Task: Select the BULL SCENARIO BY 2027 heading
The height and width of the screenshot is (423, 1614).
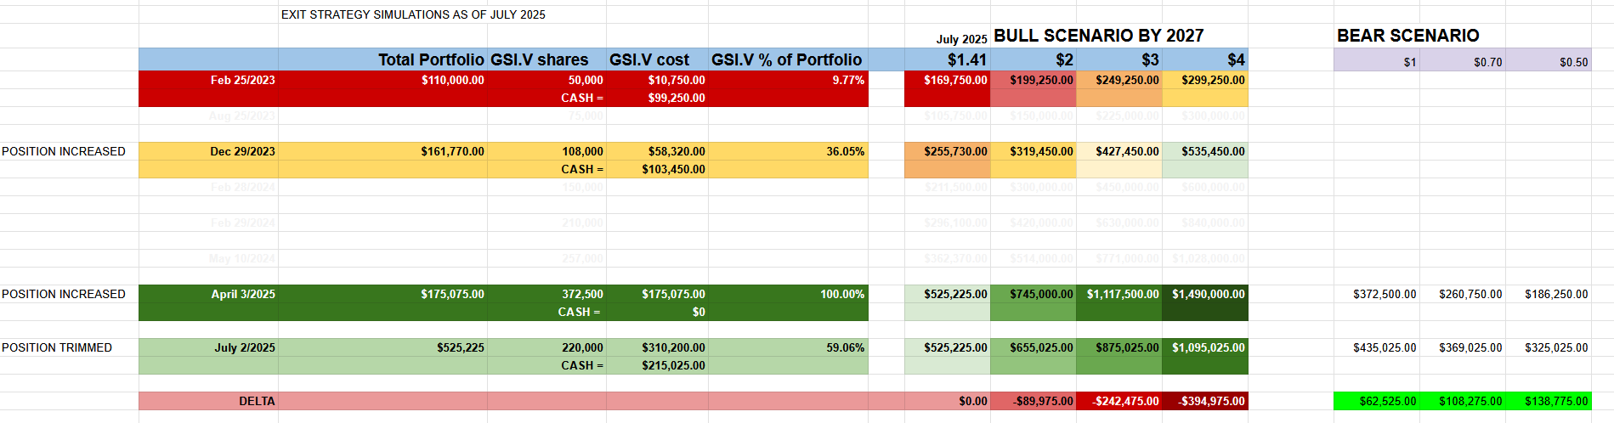Action: pos(1098,36)
